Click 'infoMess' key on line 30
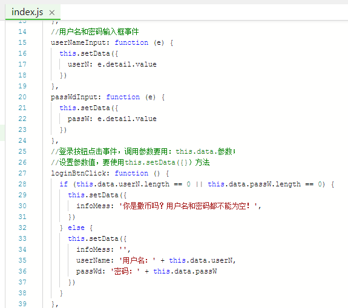Screen dimensions: 348x308 [x=93, y=206]
